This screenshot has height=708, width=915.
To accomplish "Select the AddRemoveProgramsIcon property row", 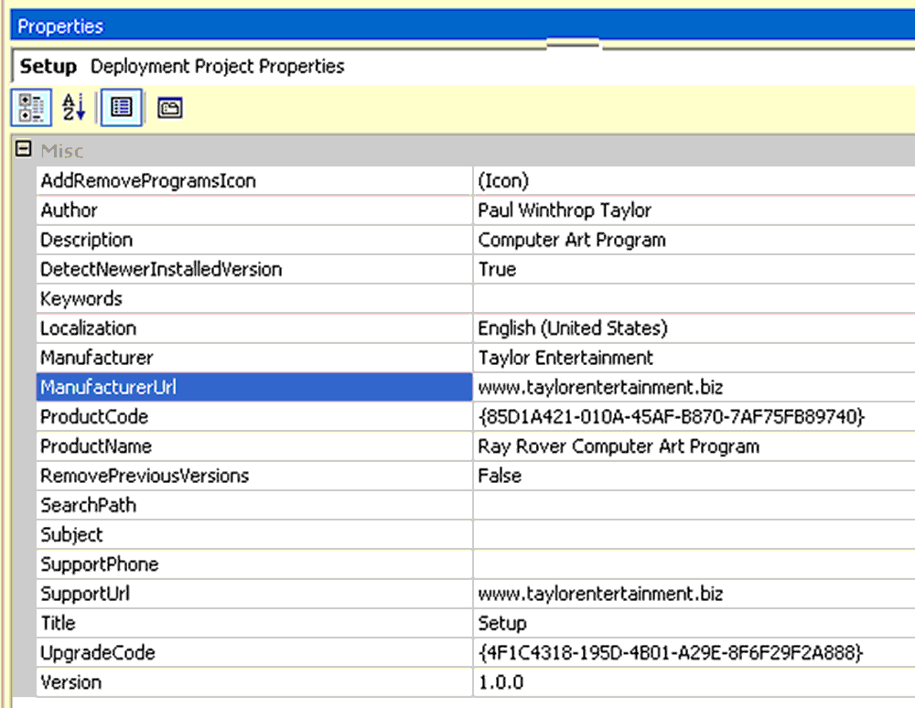I will pos(254,181).
